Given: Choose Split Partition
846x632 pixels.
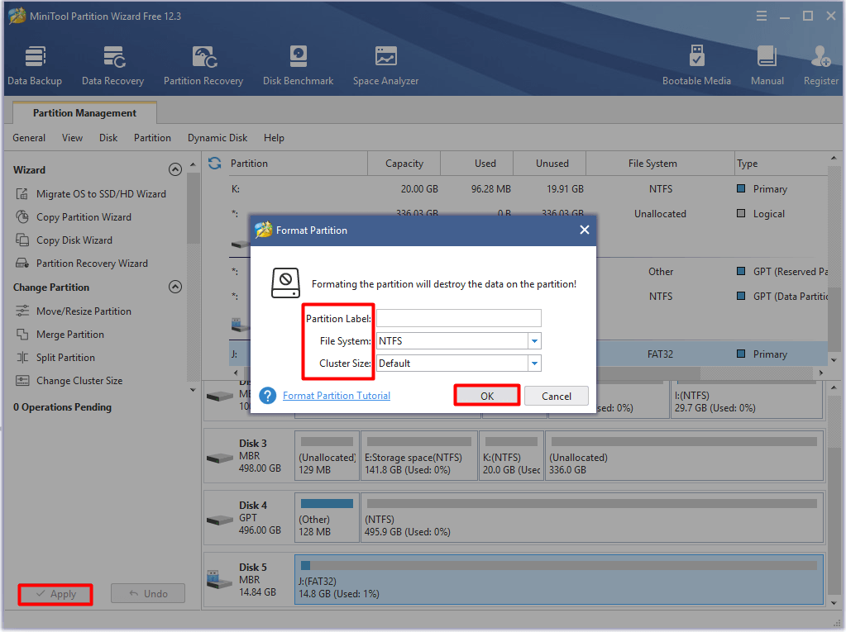Looking at the screenshot, I should [x=55, y=358].
